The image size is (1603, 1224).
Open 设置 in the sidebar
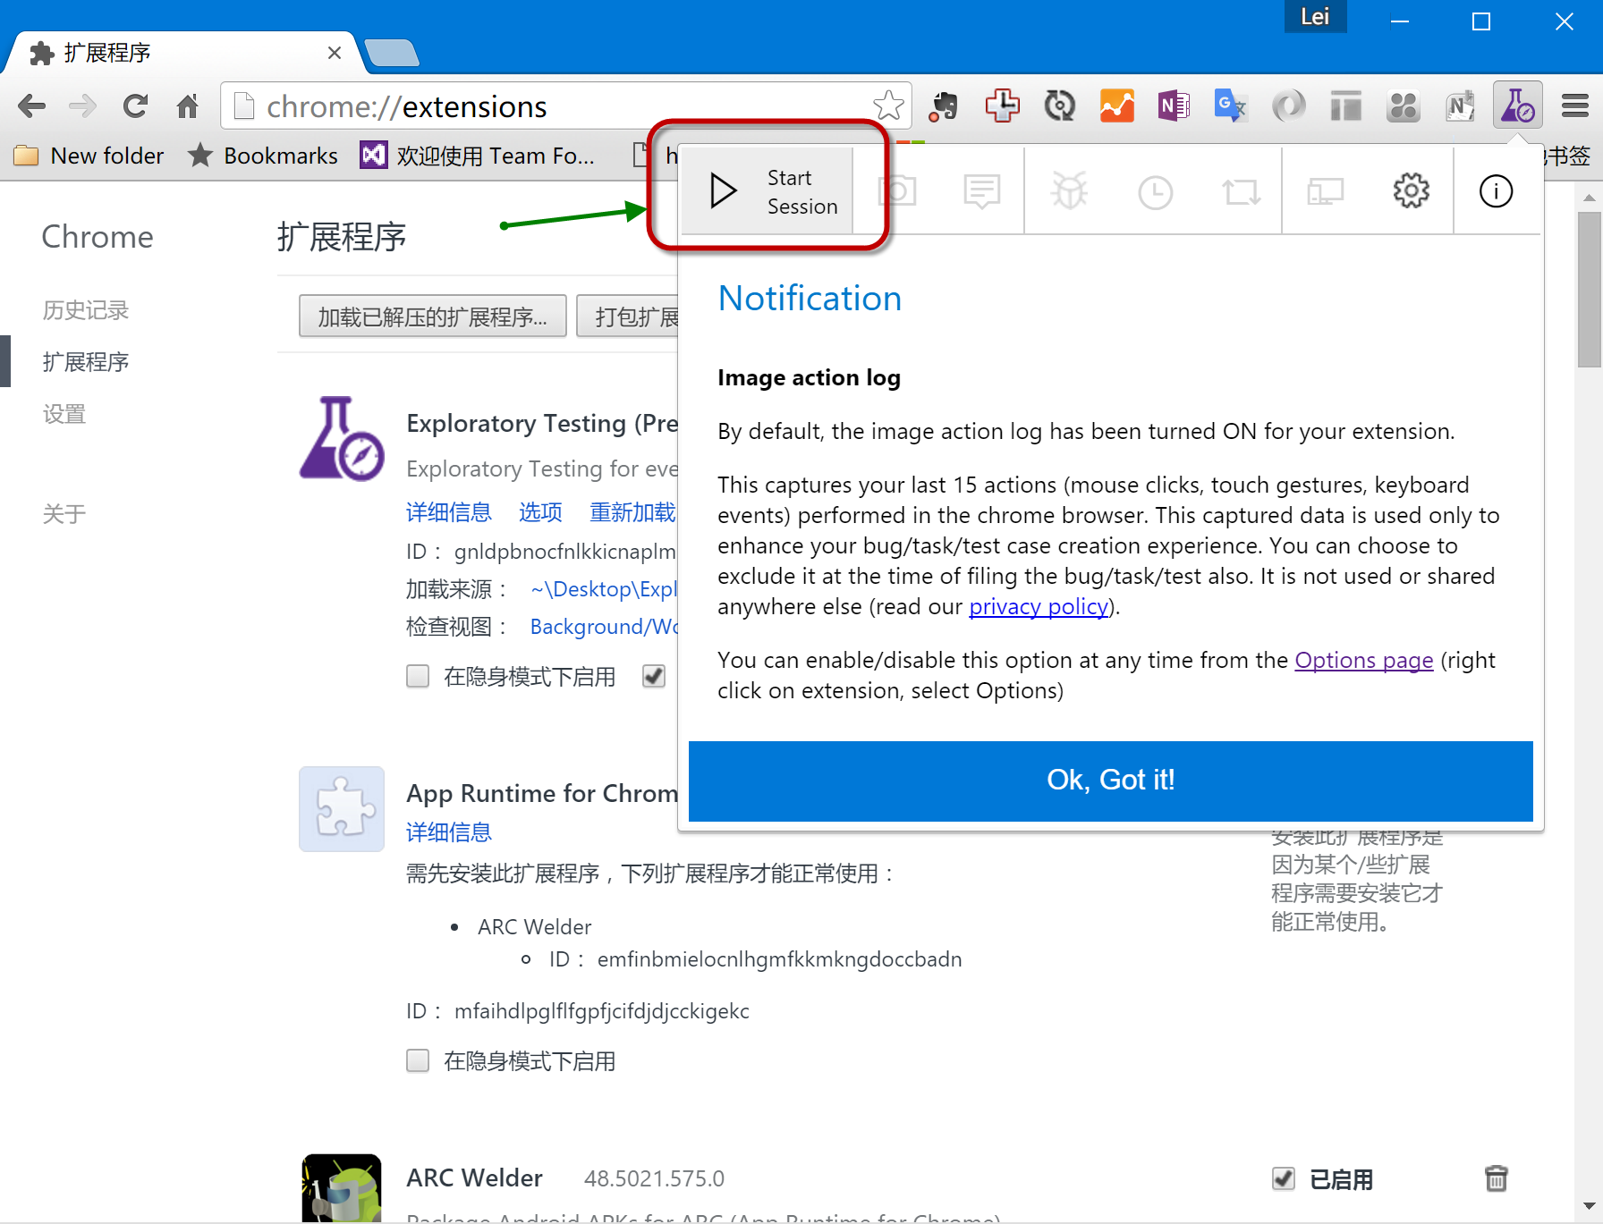pos(64,414)
